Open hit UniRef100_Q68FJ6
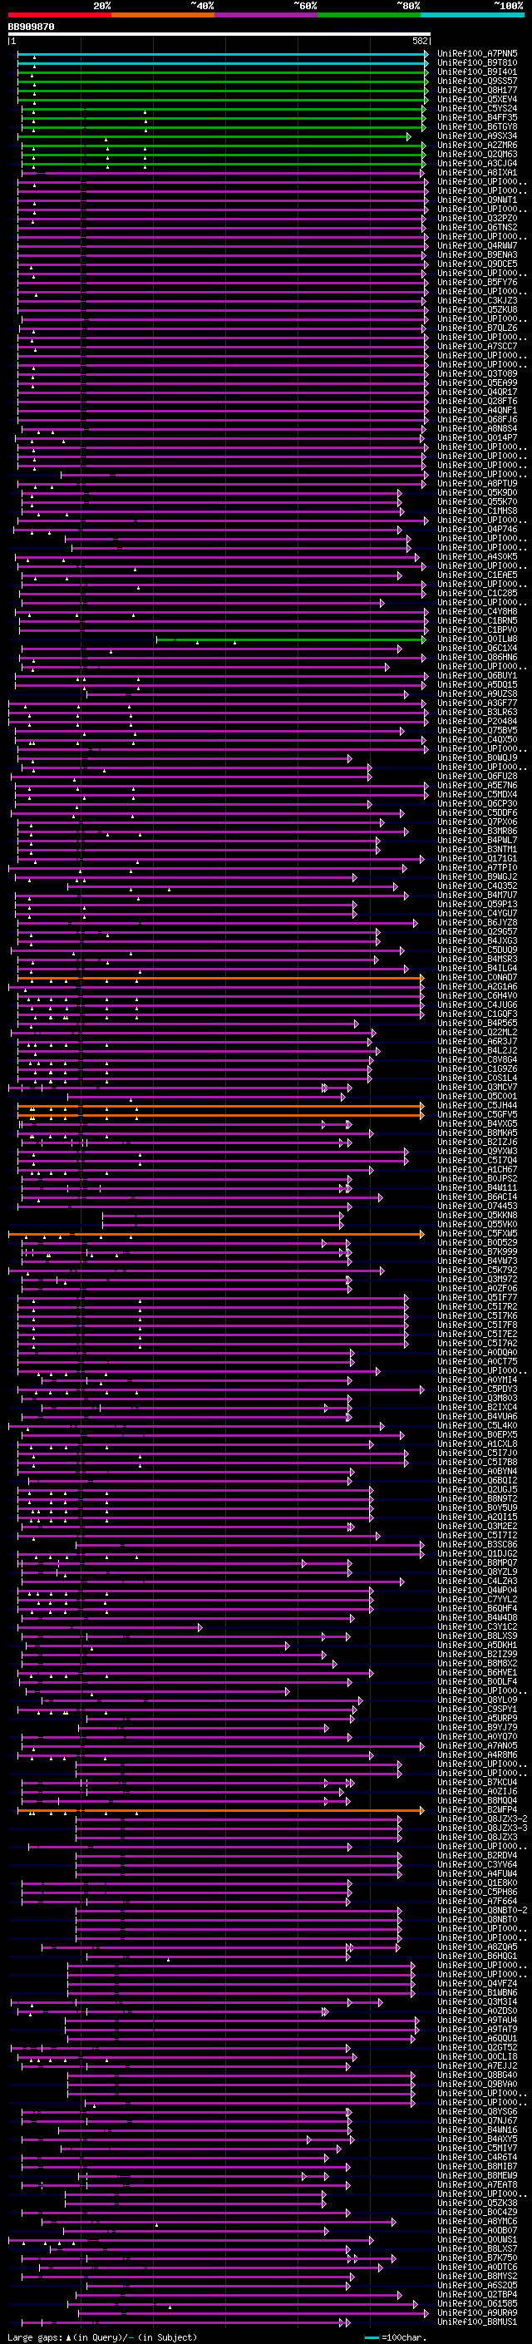Image resolution: width=532 pixels, height=2344 pixels. pos(477,419)
